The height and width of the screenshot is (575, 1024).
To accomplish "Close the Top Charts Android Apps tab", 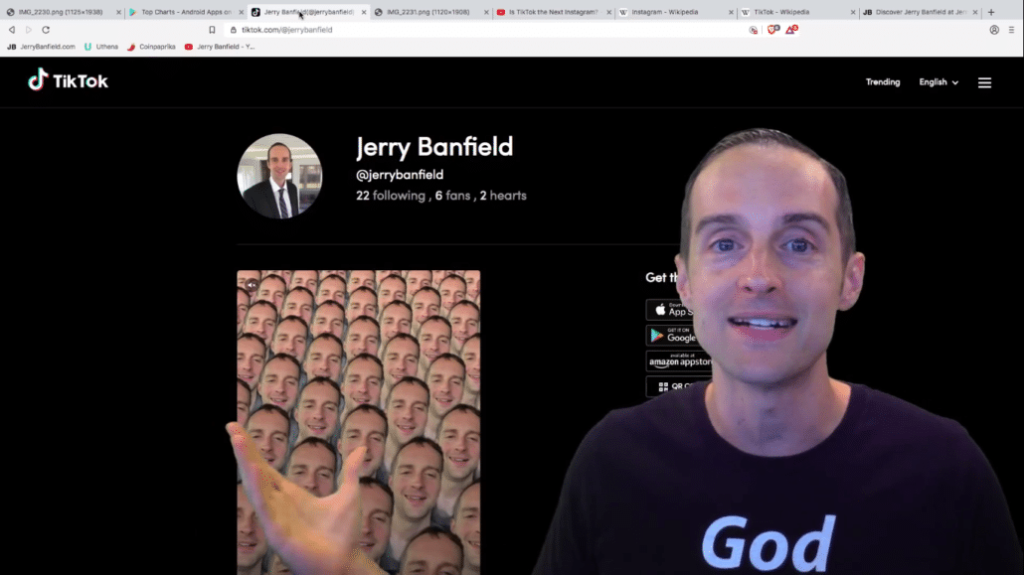I will pyautogui.click(x=241, y=12).
